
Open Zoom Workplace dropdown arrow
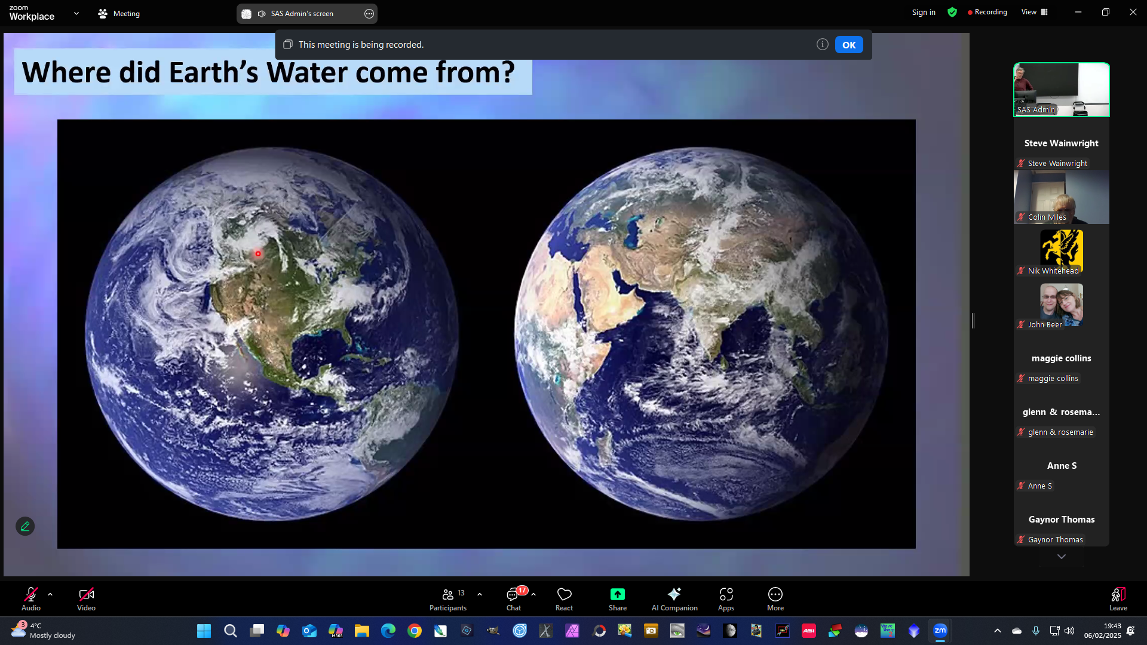click(76, 13)
